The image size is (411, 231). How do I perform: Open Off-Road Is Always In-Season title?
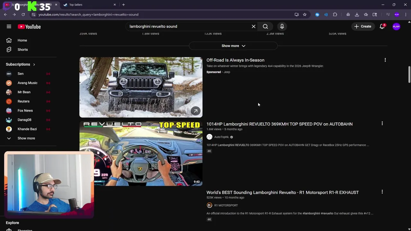point(235,60)
